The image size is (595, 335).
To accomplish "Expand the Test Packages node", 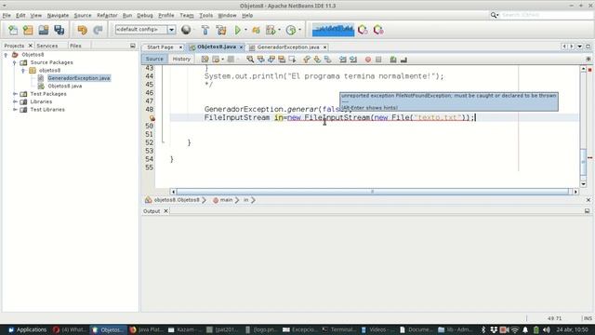I will [15, 94].
